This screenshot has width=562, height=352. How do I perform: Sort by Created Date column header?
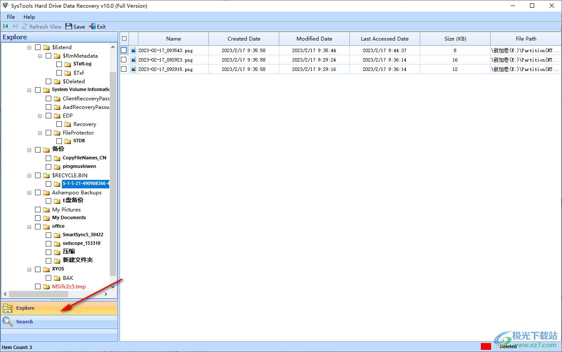[x=244, y=38]
